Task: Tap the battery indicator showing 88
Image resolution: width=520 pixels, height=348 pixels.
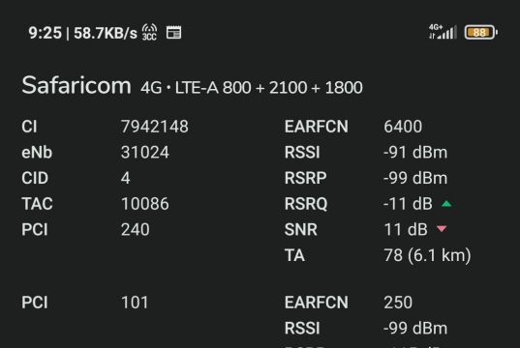Action: 481,32
